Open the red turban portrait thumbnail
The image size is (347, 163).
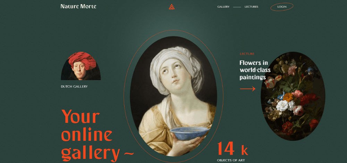tap(81, 66)
